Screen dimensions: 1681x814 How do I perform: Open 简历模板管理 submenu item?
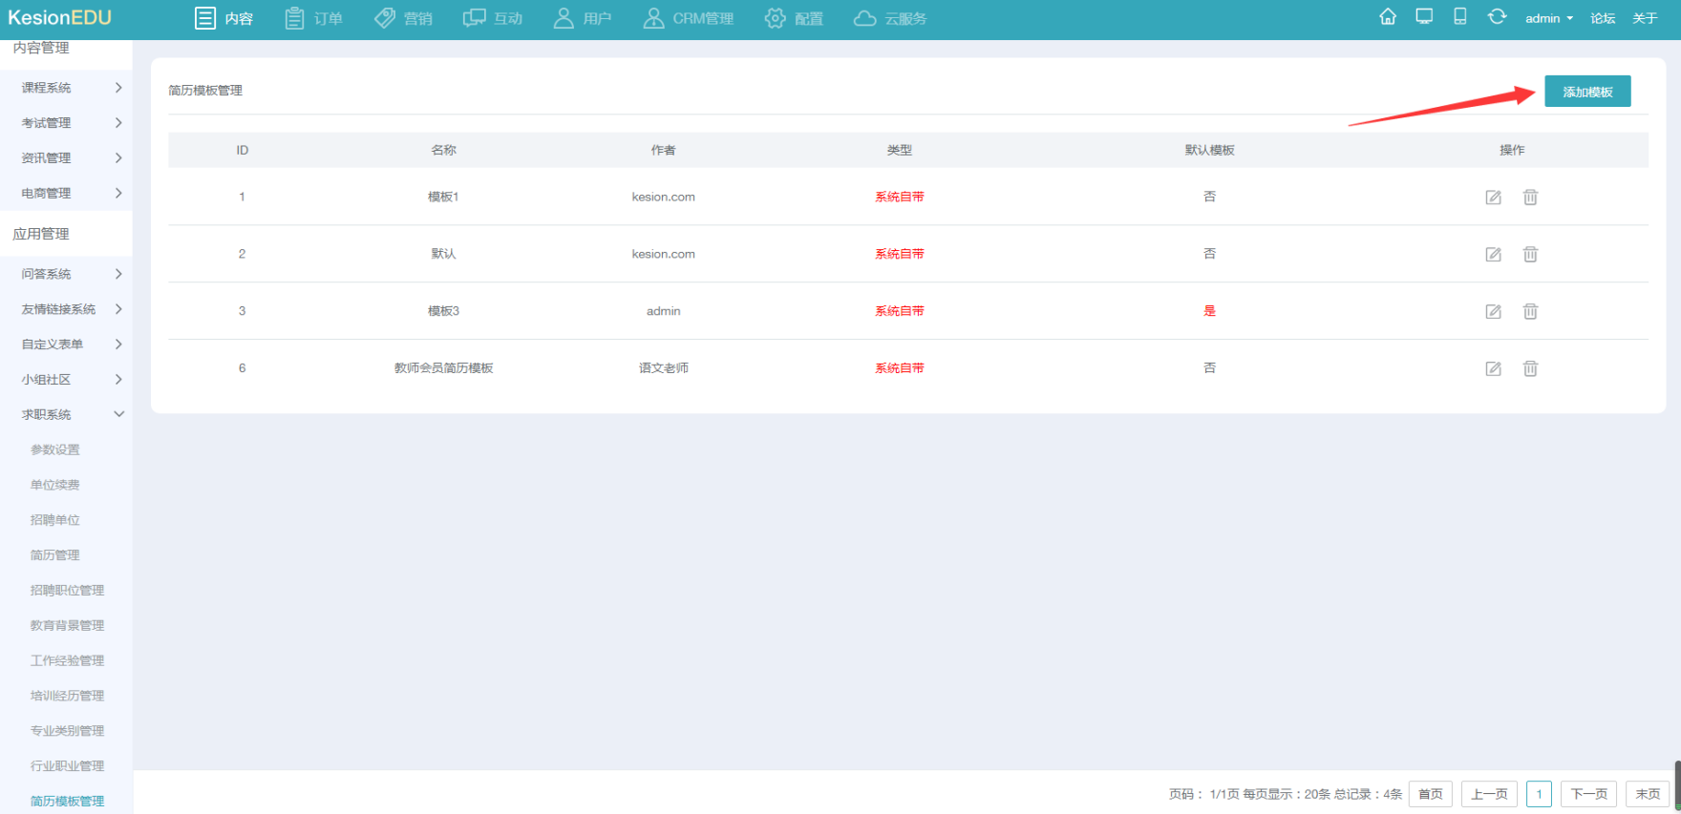point(67,802)
